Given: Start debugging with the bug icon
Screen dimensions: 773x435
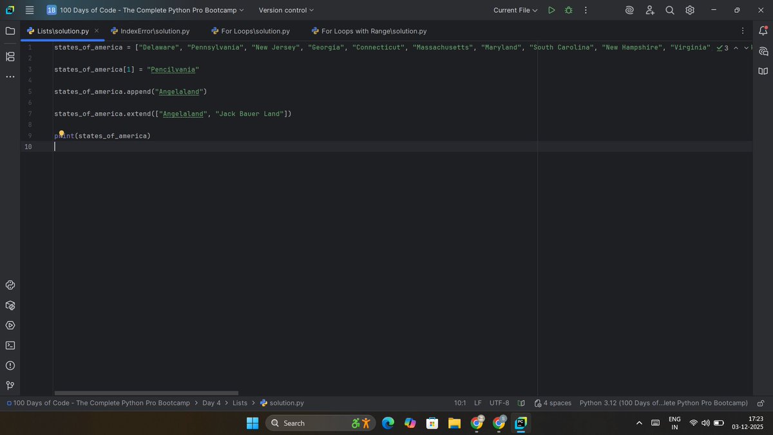Looking at the screenshot, I should click(x=568, y=10).
